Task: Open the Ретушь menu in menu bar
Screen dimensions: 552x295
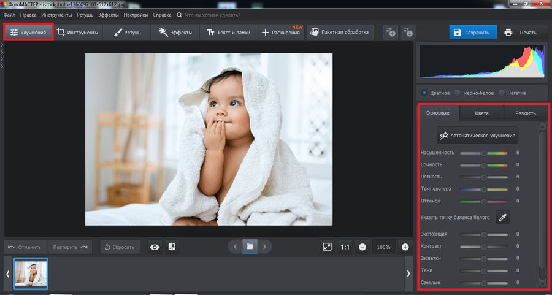Action: (85, 15)
